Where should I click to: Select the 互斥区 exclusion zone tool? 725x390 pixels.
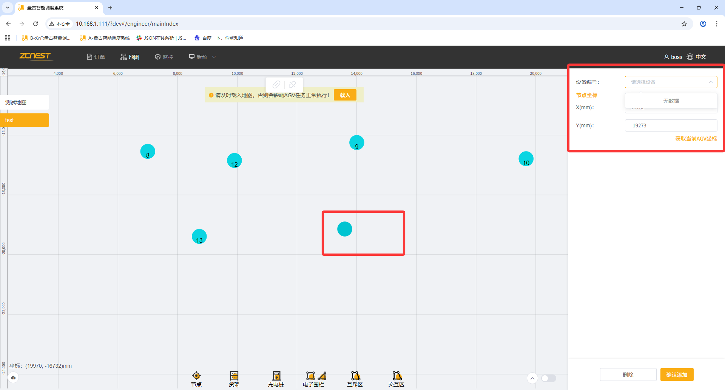tap(355, 378)
